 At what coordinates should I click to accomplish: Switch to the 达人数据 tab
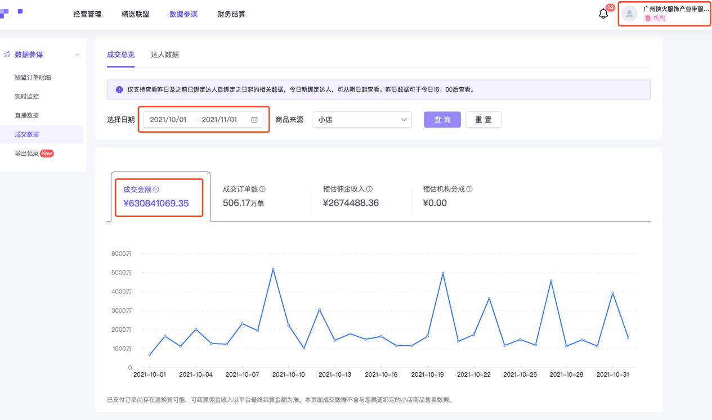coord(165,55)
